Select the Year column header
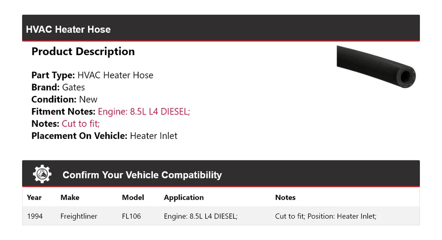The image size is (442, 240). pyautogui.click(x=34, y=197)
